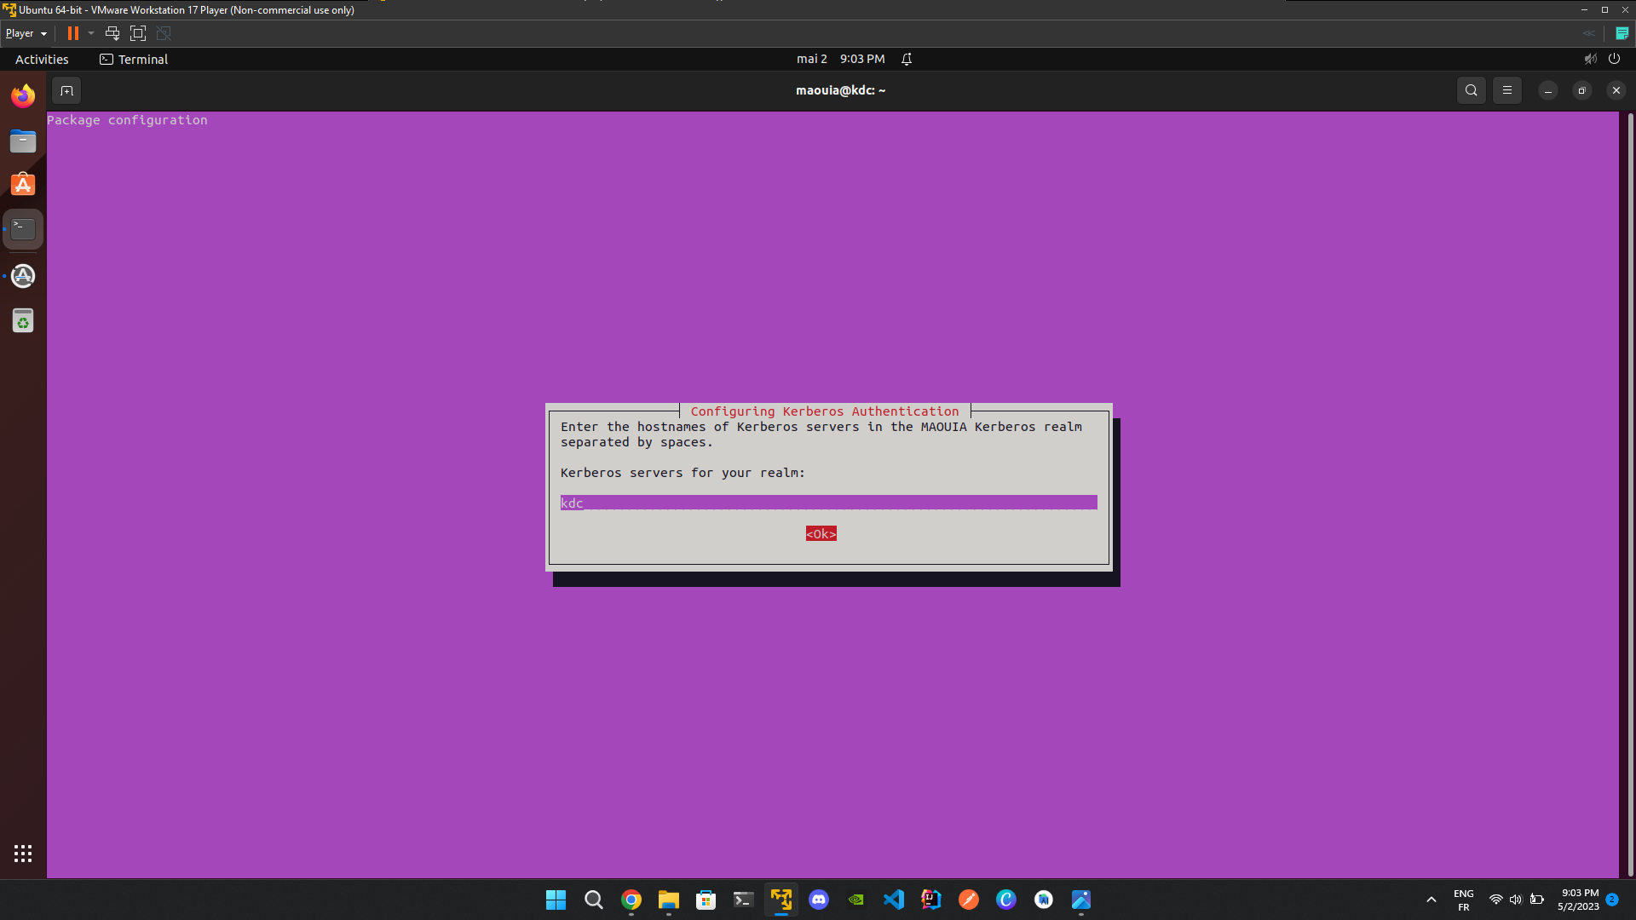Open VMware message log icon
This screenshot has width=1636, height=920.
[x=1622, y=33]
